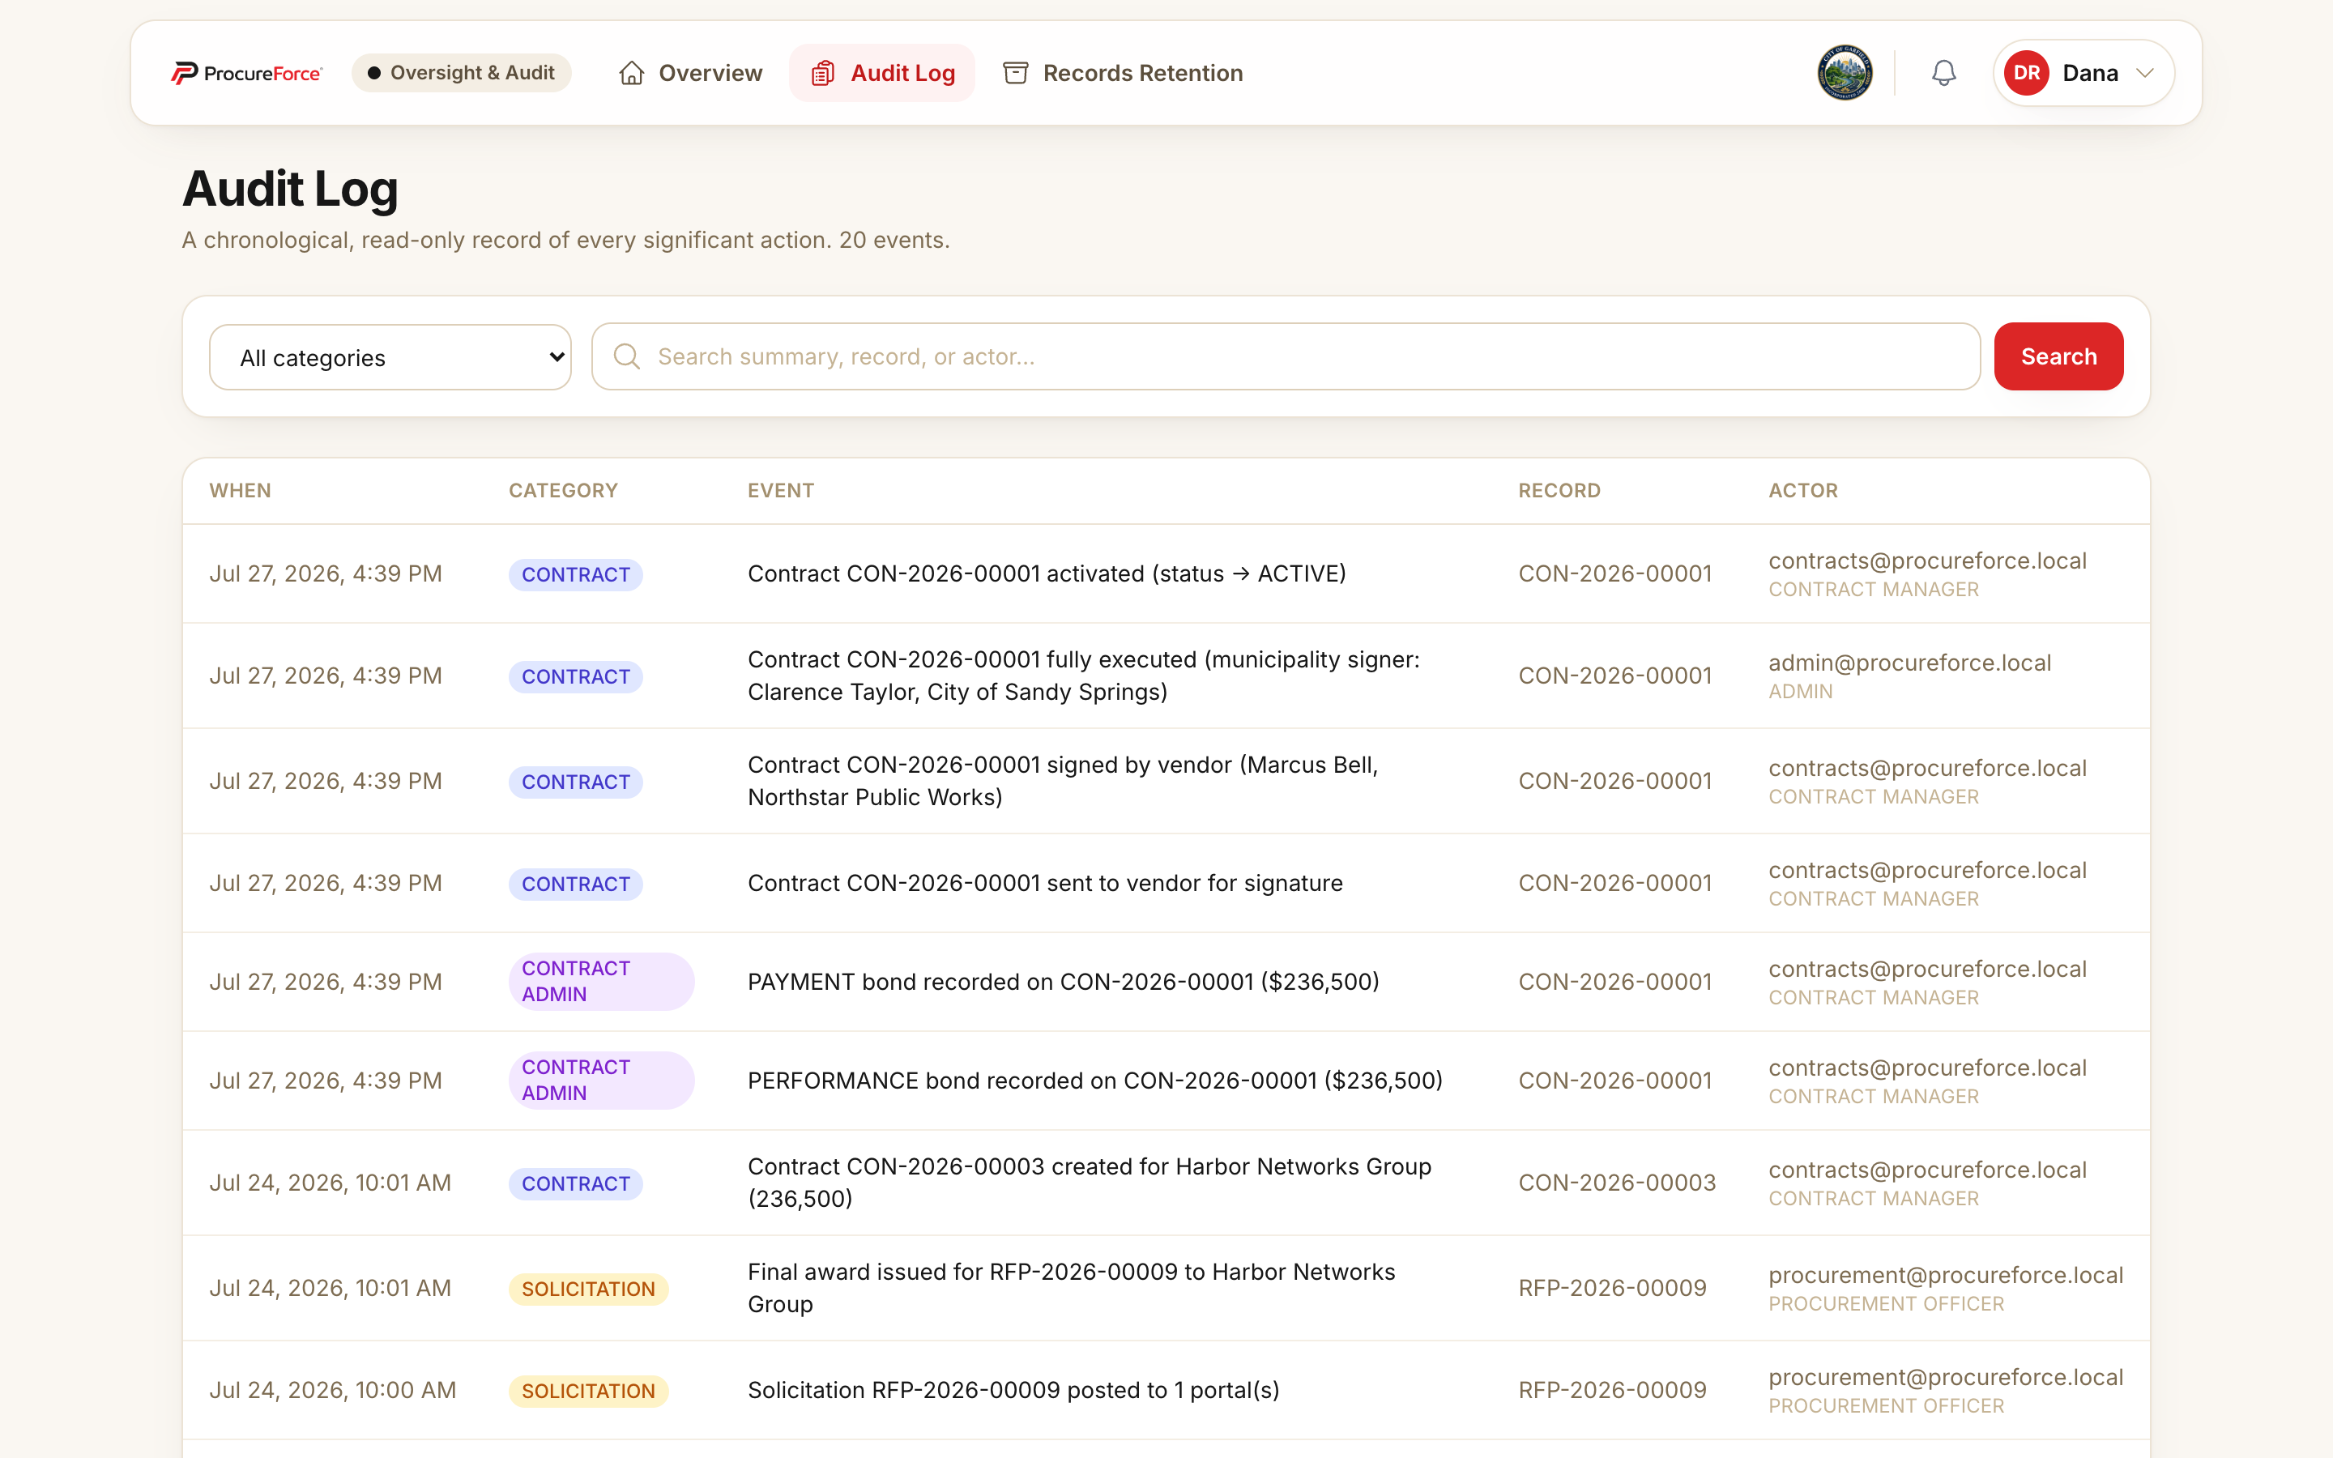Click CONTRACT tag on CON-2026-00003 created row
2333x1458 pixels.
tap(575, 1184)
